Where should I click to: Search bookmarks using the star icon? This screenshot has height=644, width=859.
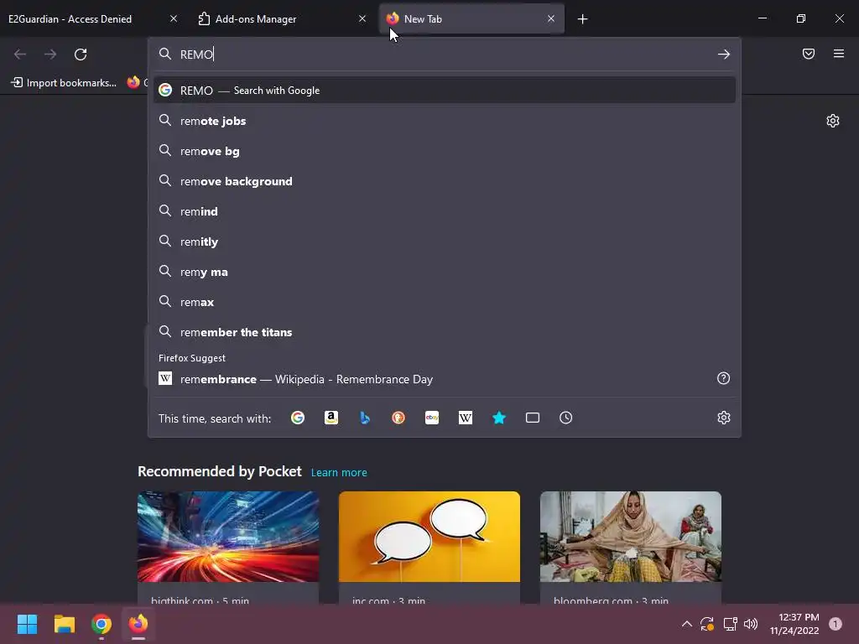[x=499, y=418]
